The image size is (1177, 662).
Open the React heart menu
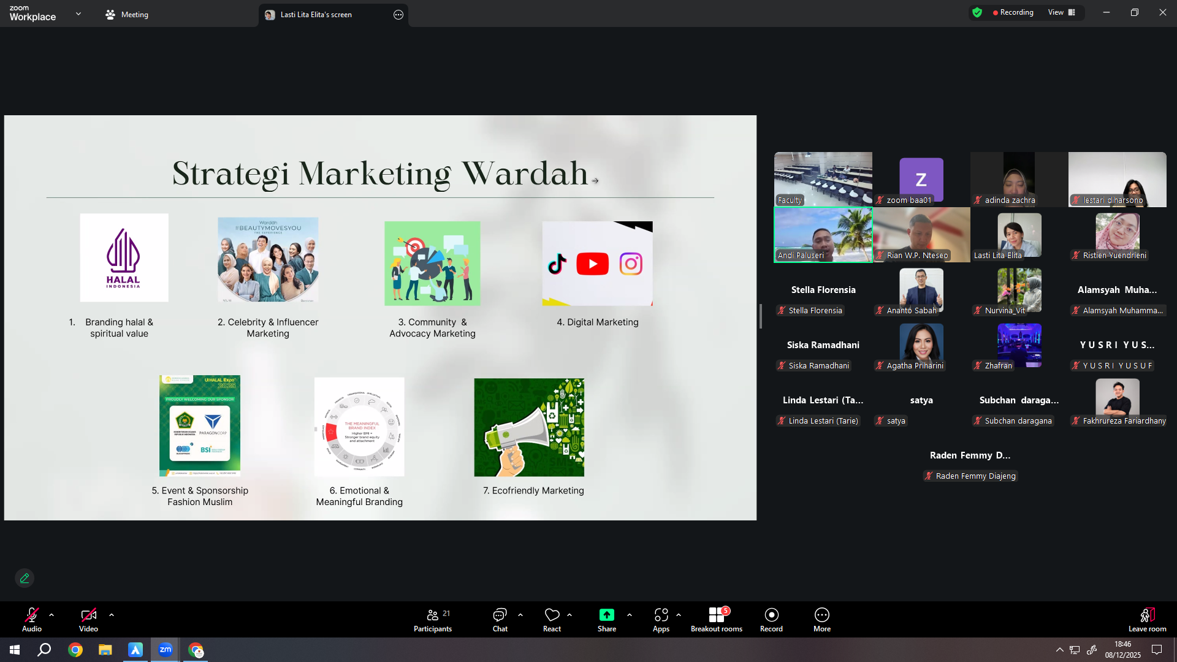(552, 619)
